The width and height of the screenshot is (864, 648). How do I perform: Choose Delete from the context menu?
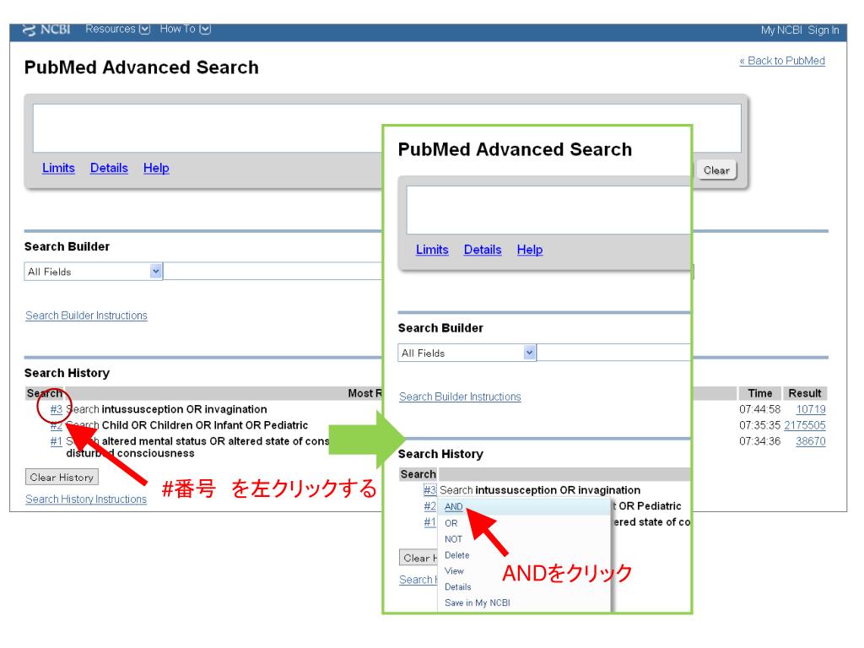click(x=456, y=555)
